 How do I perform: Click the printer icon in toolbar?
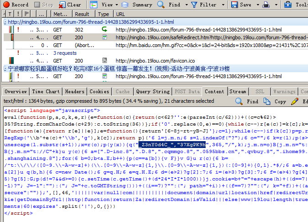(x=266, y=5)
